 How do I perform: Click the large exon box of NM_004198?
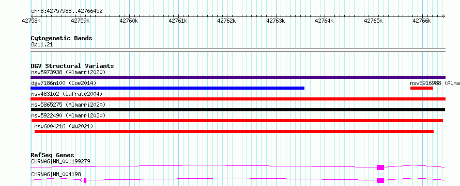point(380,180)
